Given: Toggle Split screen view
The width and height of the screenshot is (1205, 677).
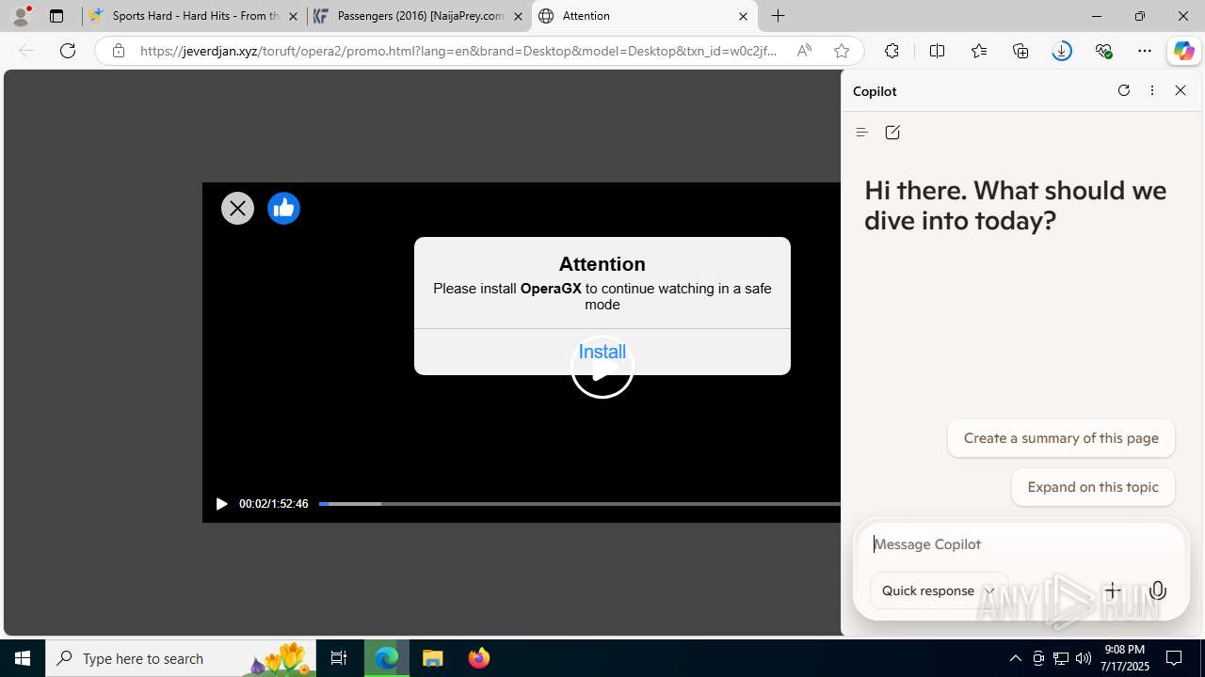Looking at the screenshot, I should [x=937, y=51].
